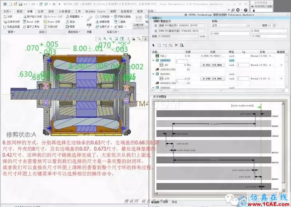Image resolution: width=291 pixels, height=207 pixels.
Task: Repaint the graphics view
Action: (116, 39)
